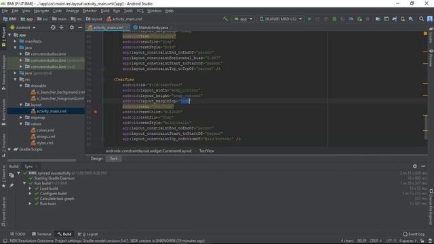Image resolution: width=434 pixels, height=244 pixels.
Task: Click the toggle view icon in Build panel
Action: (12, 175)
